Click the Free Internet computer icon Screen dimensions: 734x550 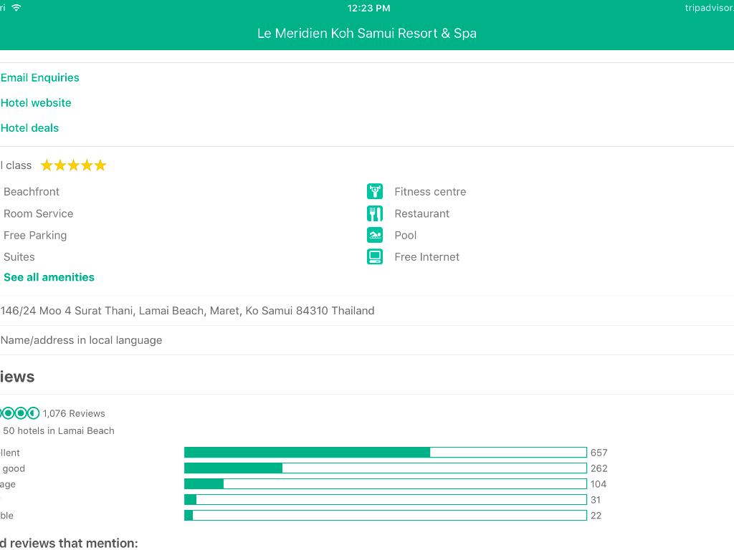[375, 256]
